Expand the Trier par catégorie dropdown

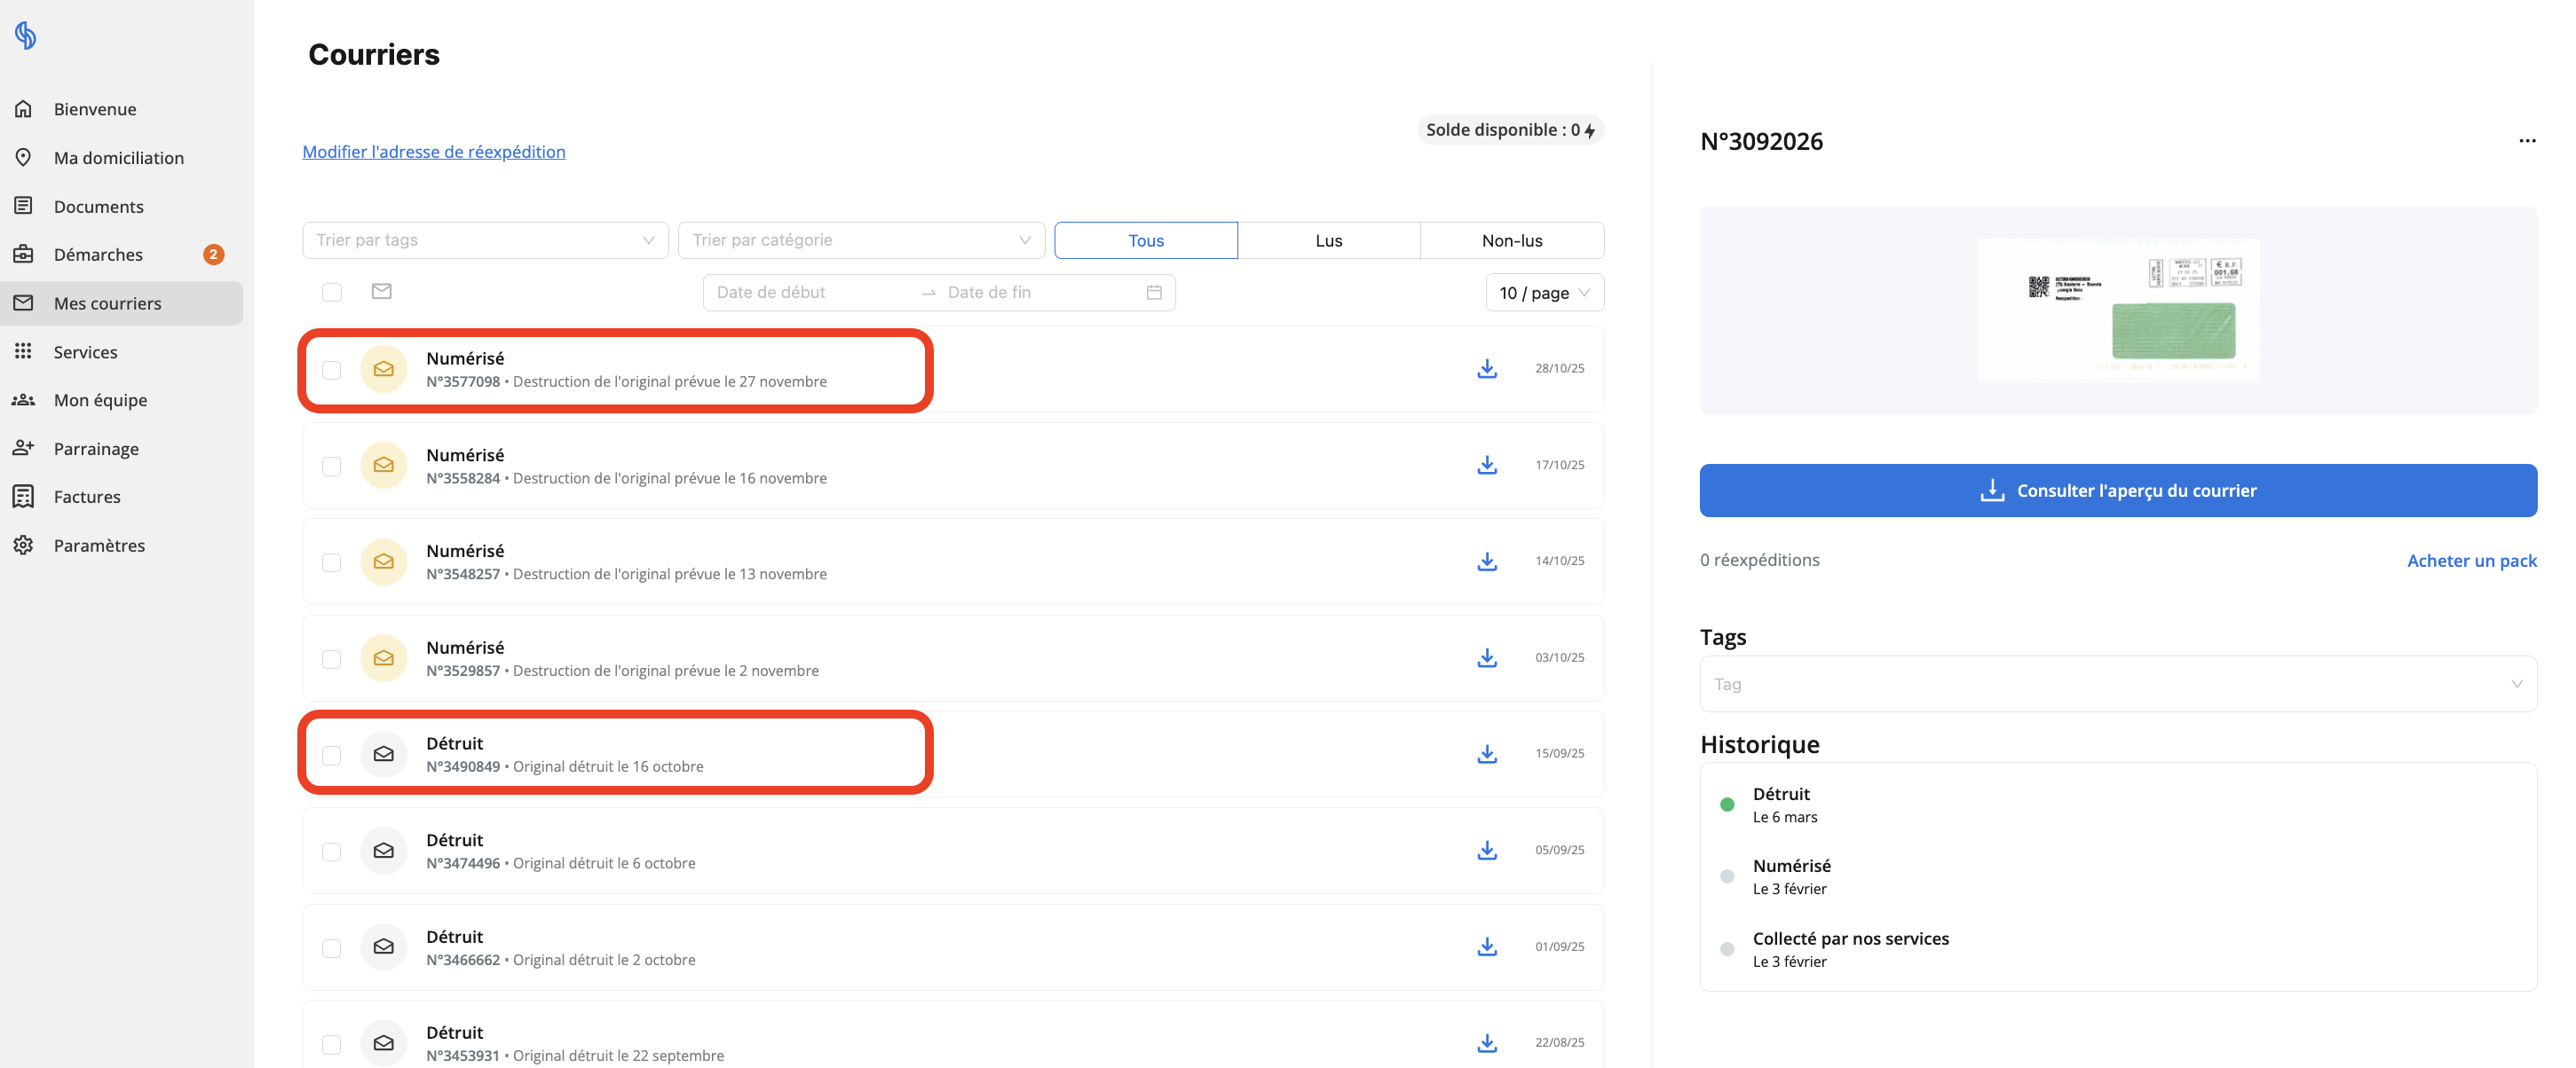pyautogui.click(x=861, y=240)
